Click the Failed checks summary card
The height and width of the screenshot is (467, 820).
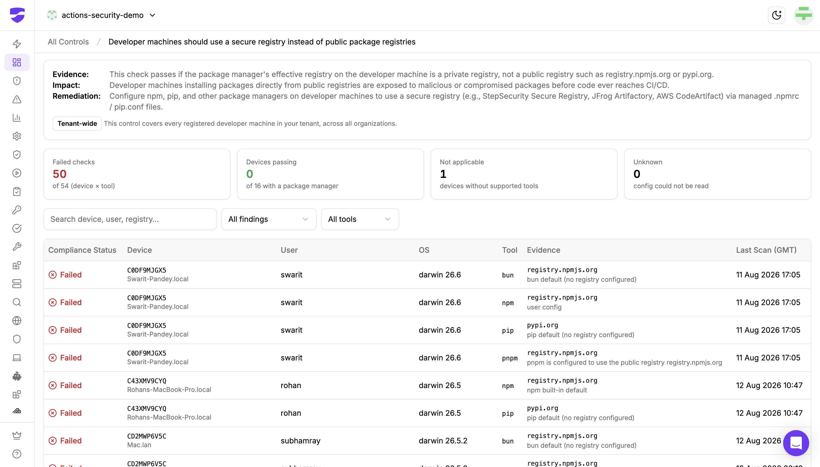(137, 174)
